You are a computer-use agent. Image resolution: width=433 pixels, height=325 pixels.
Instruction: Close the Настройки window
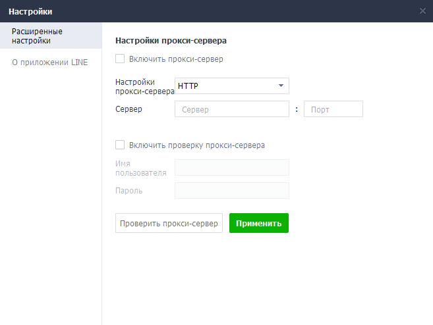pos(422,11)
